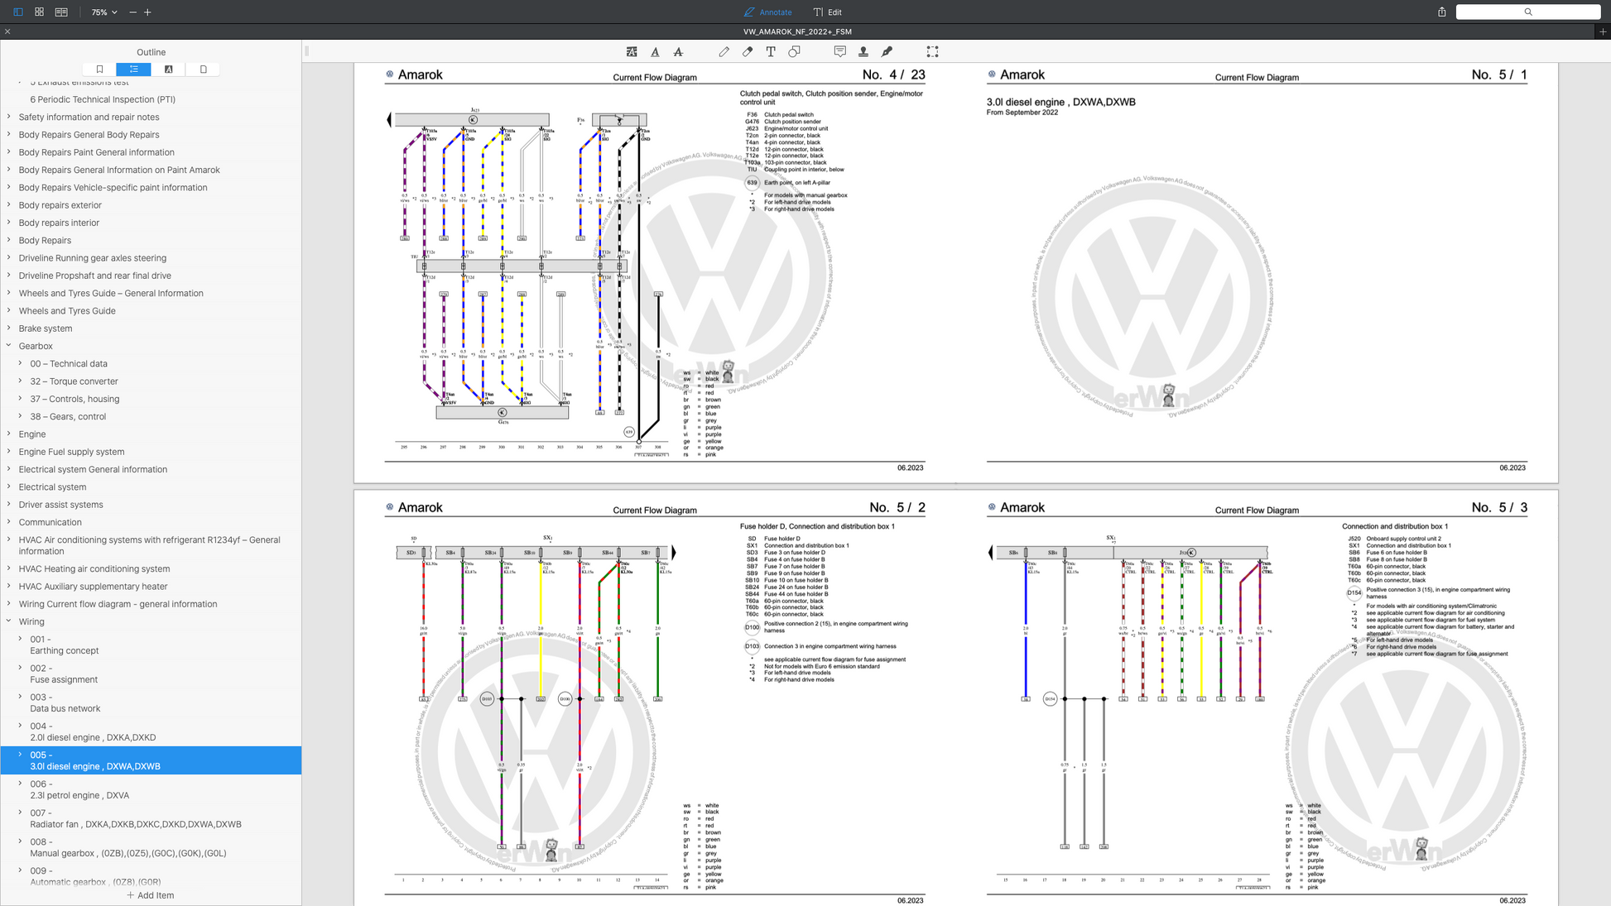Open 37 – Controls, housing

(75, 399)
